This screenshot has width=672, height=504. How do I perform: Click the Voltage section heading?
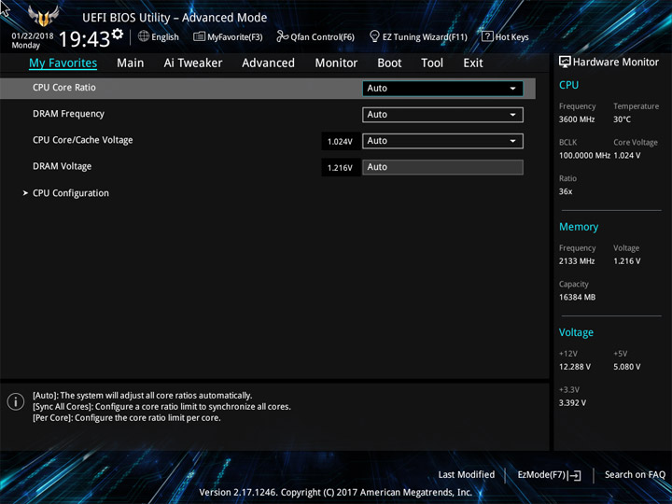coord(576,332)
